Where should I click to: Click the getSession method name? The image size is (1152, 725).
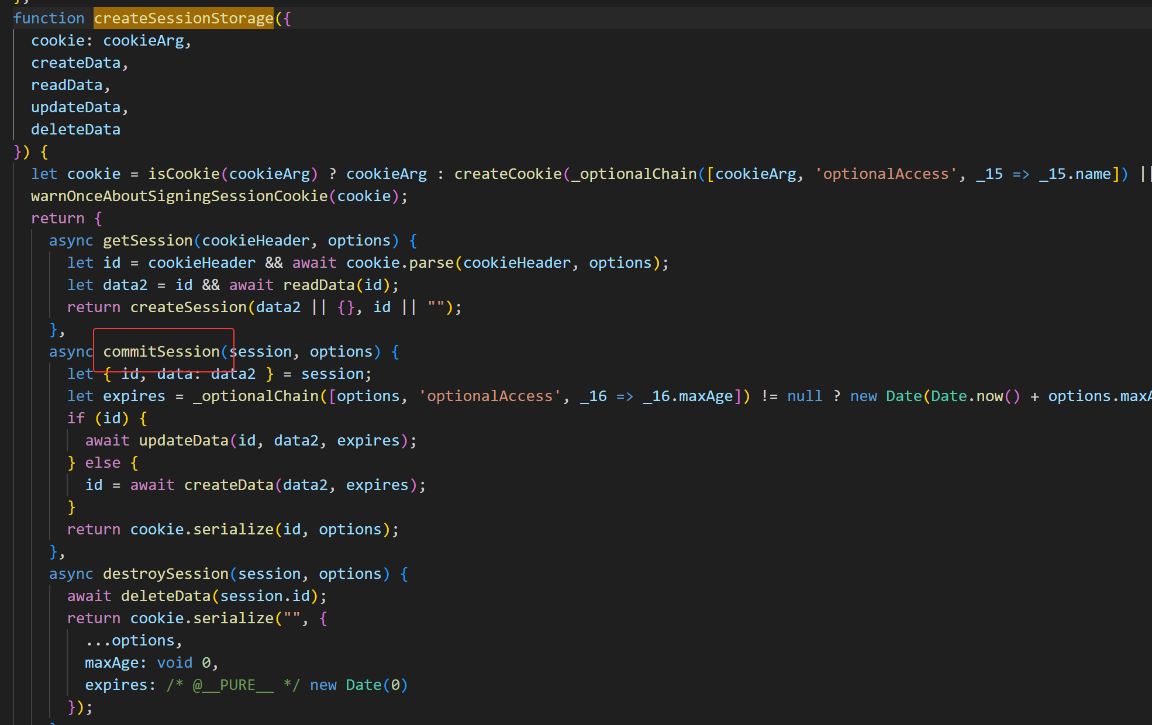tap(147, 240)
